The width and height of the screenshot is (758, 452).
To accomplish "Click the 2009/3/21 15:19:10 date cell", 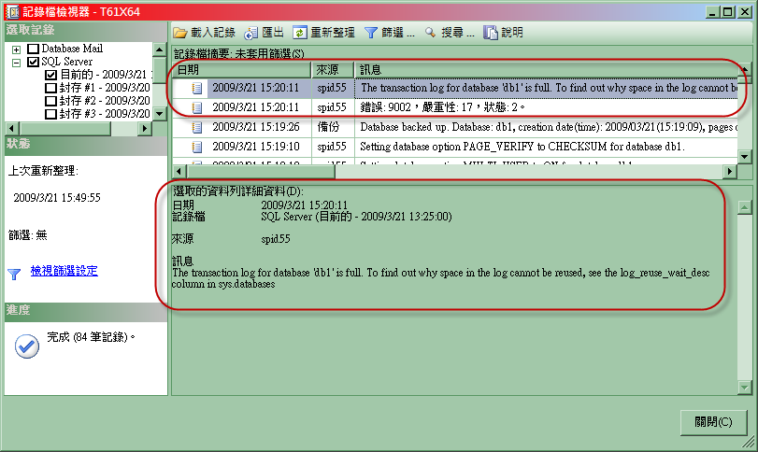I will point(256,147).
